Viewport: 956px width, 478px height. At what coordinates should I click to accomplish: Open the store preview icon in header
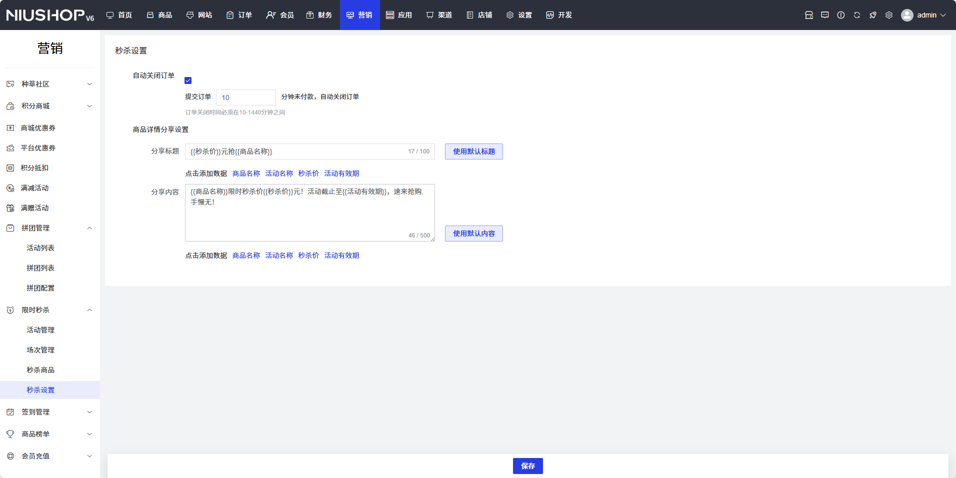click(809, 15)
